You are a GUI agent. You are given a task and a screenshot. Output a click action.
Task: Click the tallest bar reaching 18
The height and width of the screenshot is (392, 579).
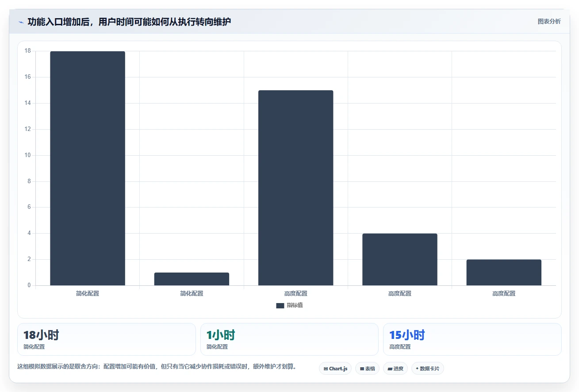(x=88, y=168)
